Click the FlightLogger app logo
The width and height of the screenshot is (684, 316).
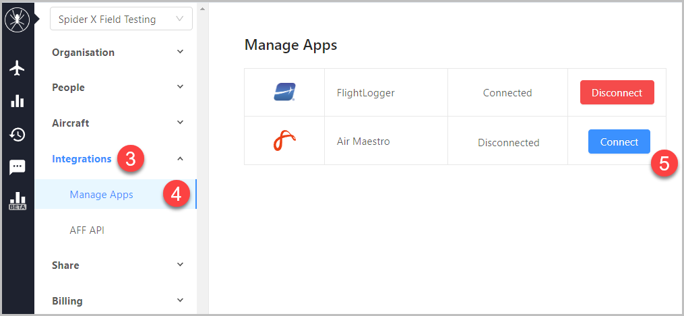point(284,92)
